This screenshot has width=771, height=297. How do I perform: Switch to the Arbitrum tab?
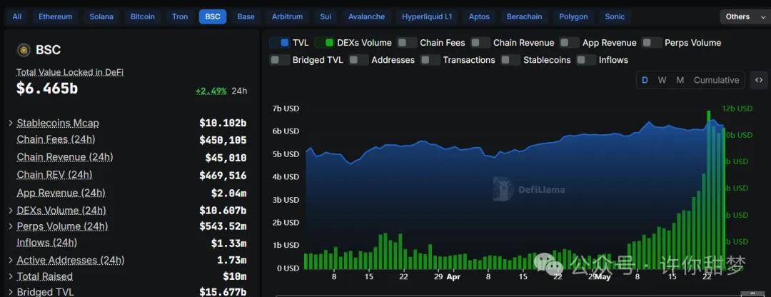tap(287, 16)
